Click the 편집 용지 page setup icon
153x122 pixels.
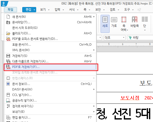pos(8,117)
